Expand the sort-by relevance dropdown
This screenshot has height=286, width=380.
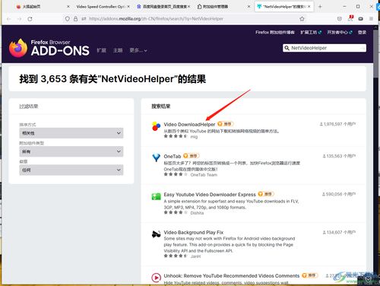tap(71, 133)
